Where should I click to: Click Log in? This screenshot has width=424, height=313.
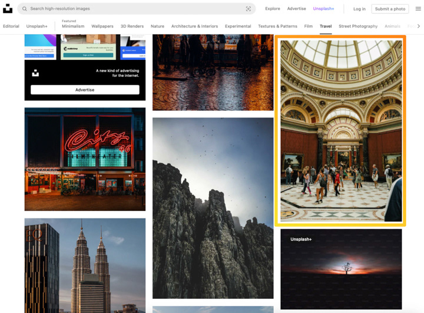(x=359, y=9)
